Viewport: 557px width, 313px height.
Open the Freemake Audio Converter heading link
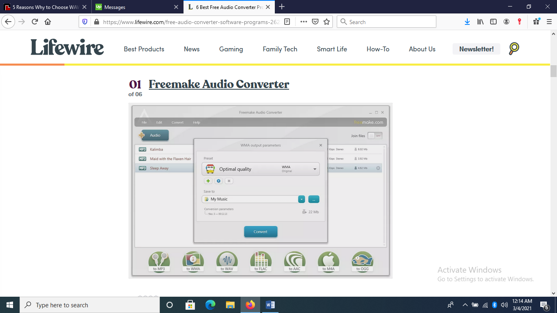219,84
